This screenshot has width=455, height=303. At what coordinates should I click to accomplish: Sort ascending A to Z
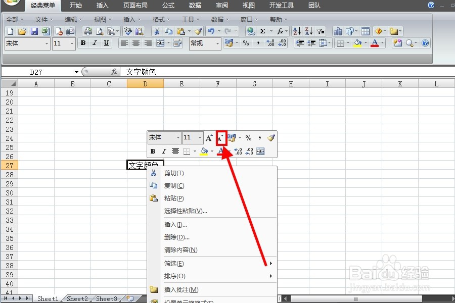(297, 31)
